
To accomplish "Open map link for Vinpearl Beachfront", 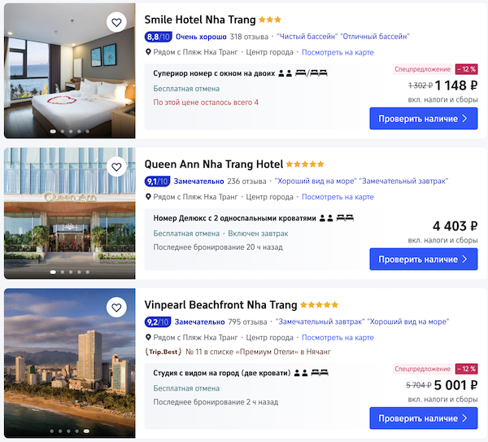I will [338, 338].
